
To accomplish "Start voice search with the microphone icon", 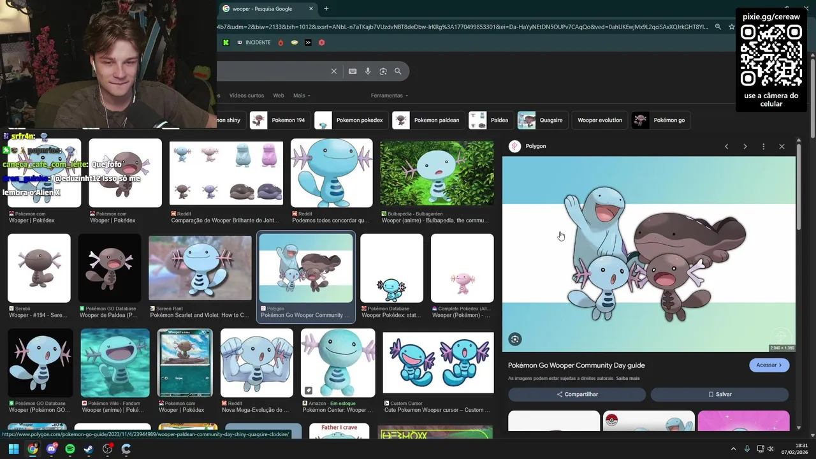I will [x=368, y=71].
